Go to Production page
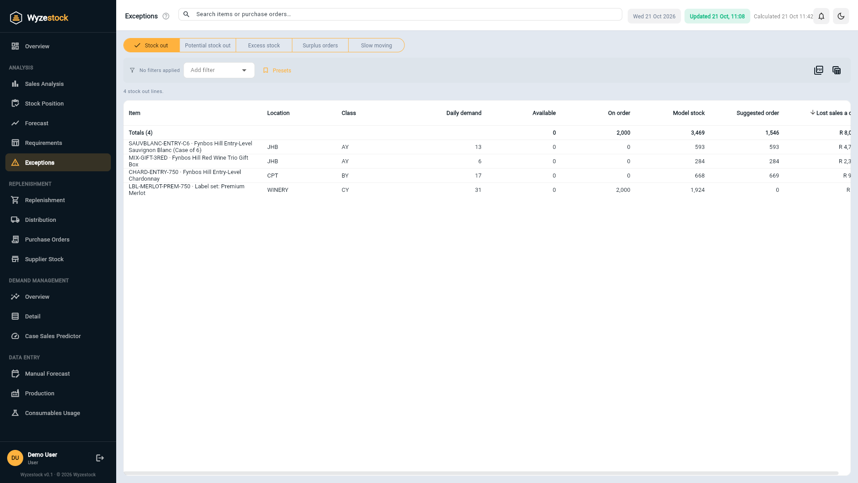The image size is (858, 483). click(58, 394)
